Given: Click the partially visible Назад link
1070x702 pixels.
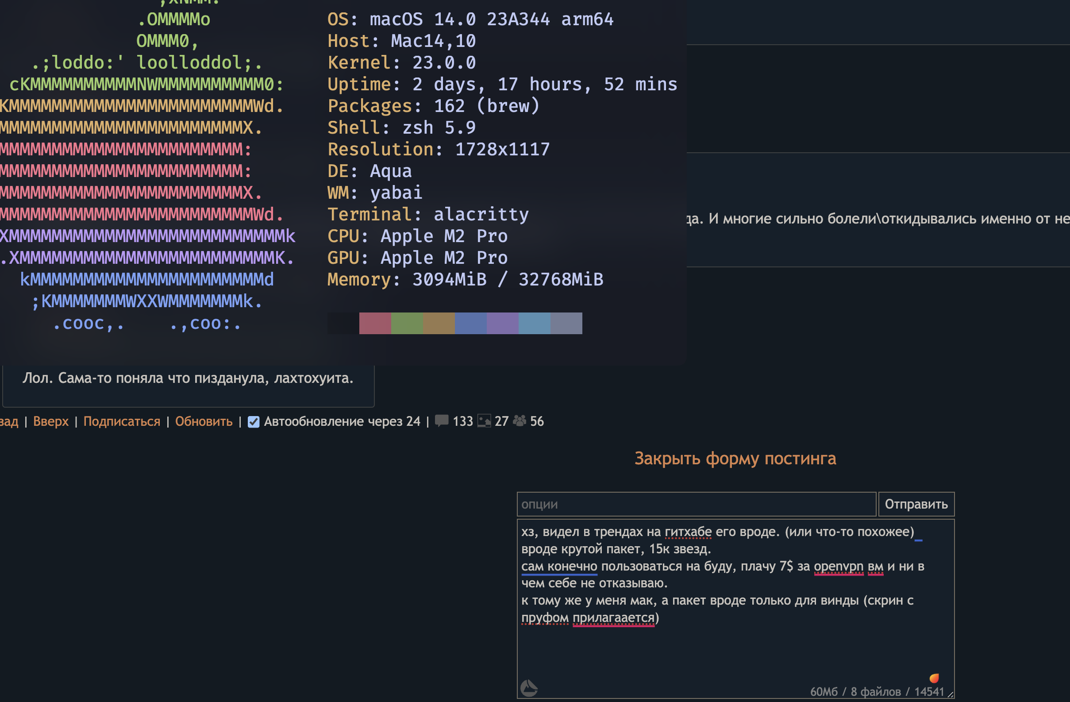Looking at the screenshot, I should [8, 421].
